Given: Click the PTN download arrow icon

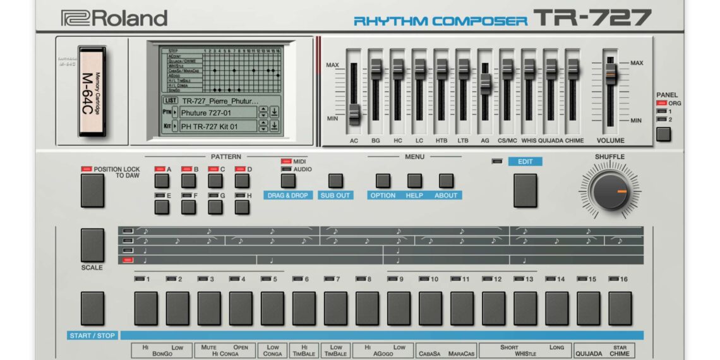Looking at the screenshot, I should pyautogui.click(x=274, y=112).
